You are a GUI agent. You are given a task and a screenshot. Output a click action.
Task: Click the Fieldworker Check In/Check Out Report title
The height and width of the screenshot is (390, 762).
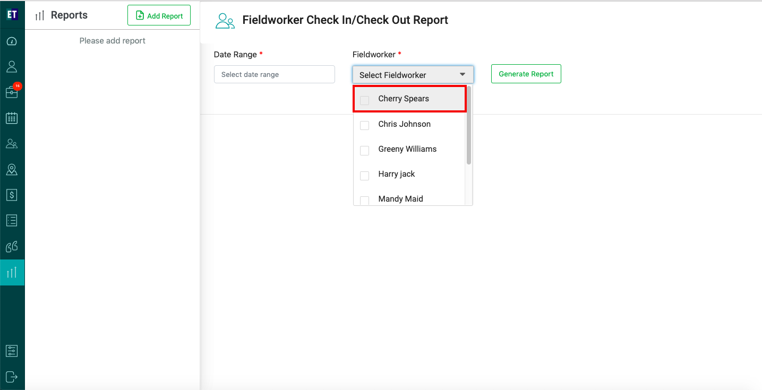[345, 20]
